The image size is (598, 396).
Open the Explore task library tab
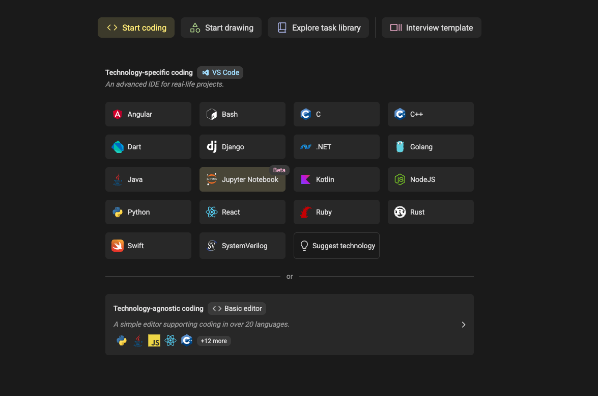(x=319, y=28)
